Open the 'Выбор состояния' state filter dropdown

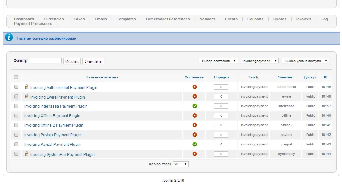218,61
